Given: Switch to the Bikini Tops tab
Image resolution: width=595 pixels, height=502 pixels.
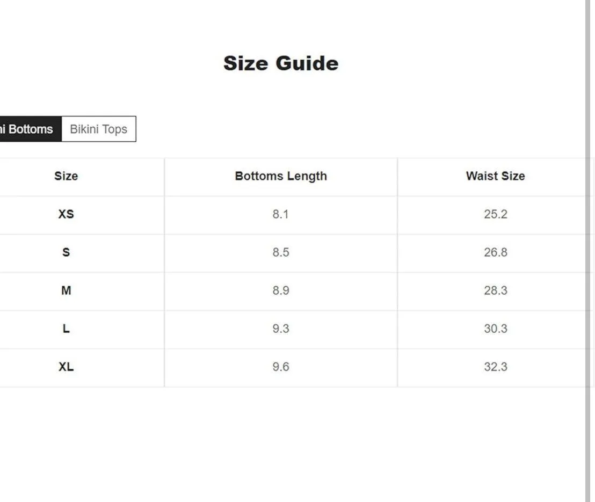Looking at the screenshot, I should point(99,129).
